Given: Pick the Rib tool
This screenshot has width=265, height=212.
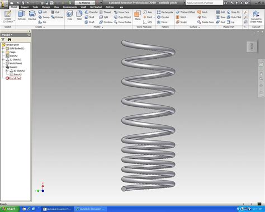Looking at the screenshot, I should [x=42, y=22].
